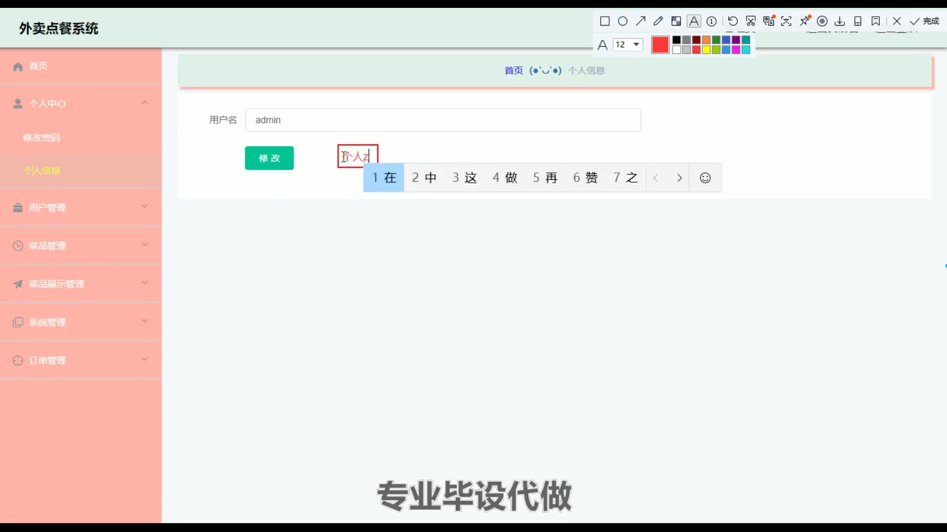947x532 pixels.
Task: Select the pencil drawing tool
Action: click(658, 21)
